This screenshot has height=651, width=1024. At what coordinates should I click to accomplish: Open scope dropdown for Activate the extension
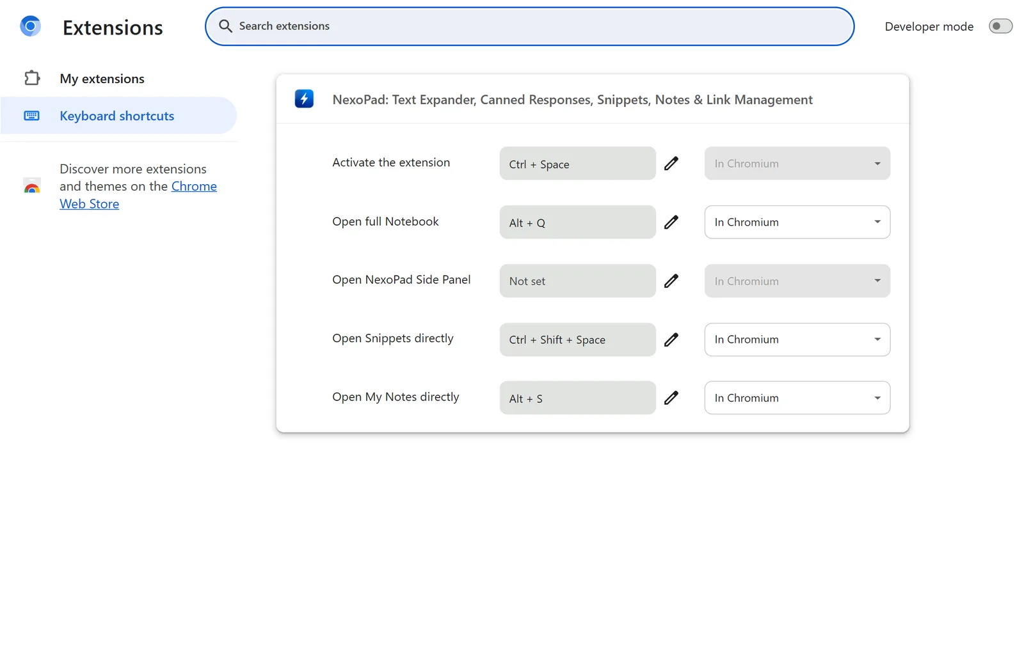(797, 164)
